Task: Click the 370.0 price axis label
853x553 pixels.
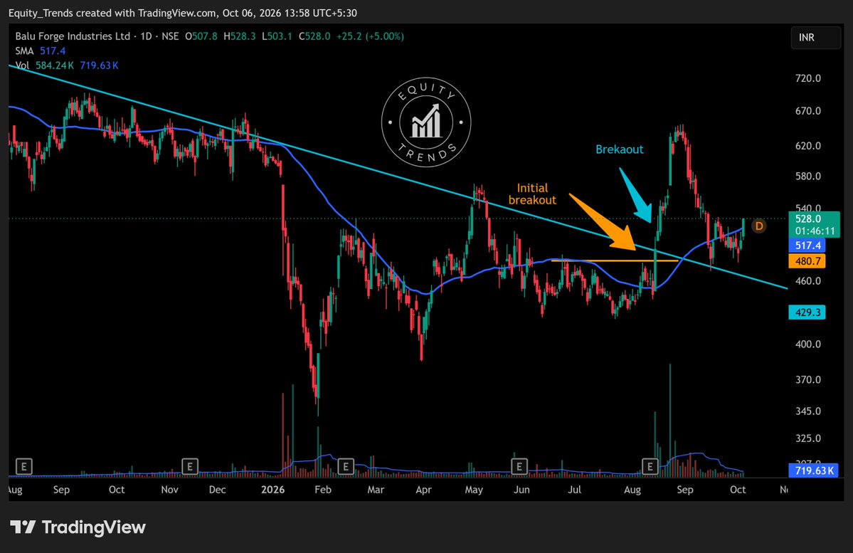Action: [808, 379]
